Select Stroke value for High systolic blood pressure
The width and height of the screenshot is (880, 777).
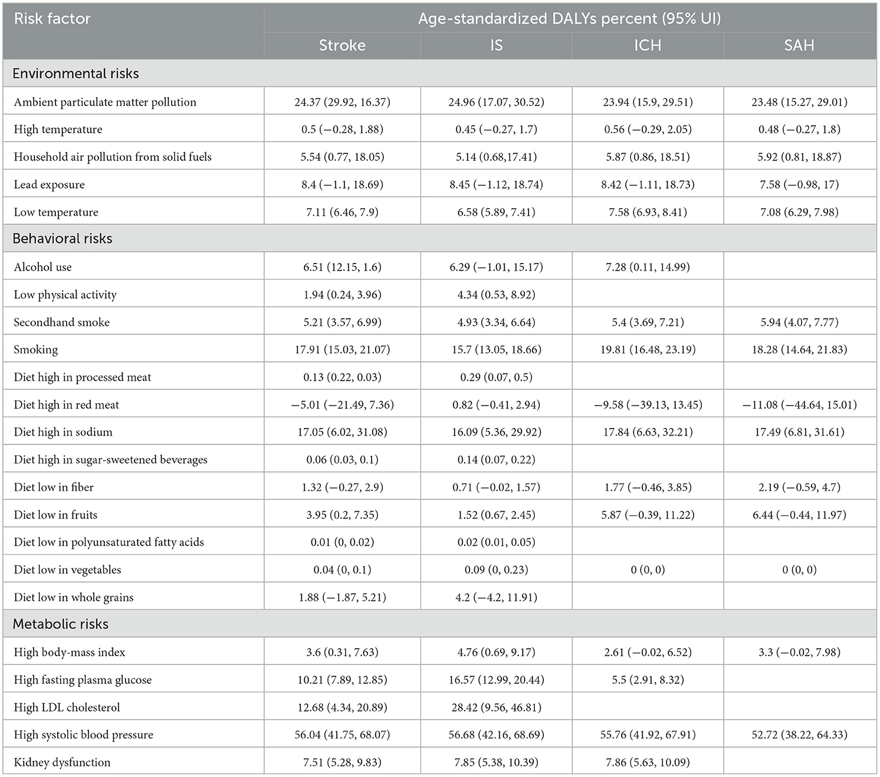click(x=342, y=735)
